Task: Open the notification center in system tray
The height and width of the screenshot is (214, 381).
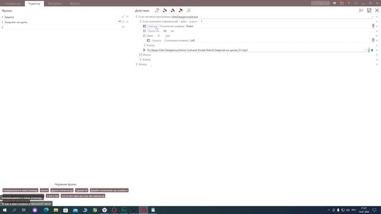Action: [374, 210]
